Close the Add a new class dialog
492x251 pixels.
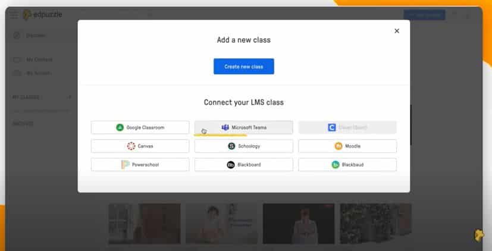[x=397, y=31]
